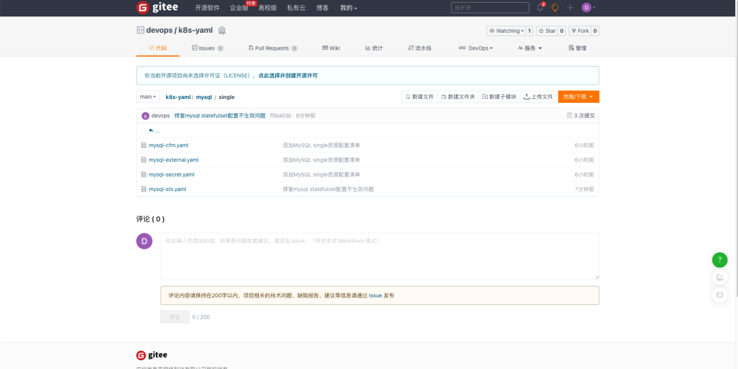Open the 3 次提交 commits link

pos(581,116)
